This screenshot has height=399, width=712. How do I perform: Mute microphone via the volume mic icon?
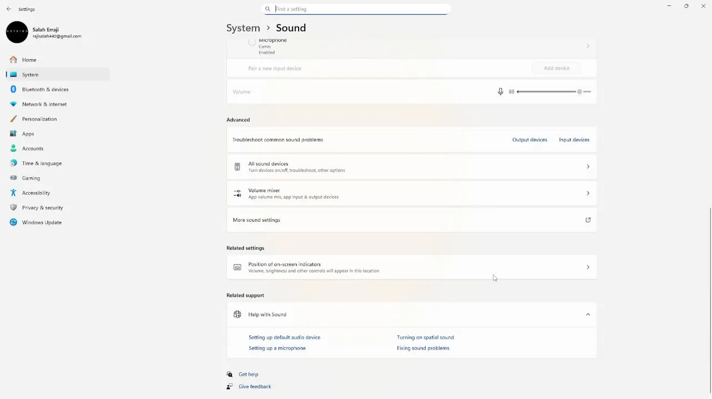coord(500,91)
